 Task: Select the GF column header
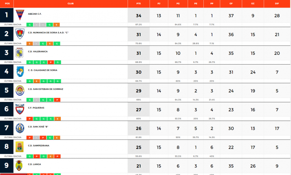point(231,3)
